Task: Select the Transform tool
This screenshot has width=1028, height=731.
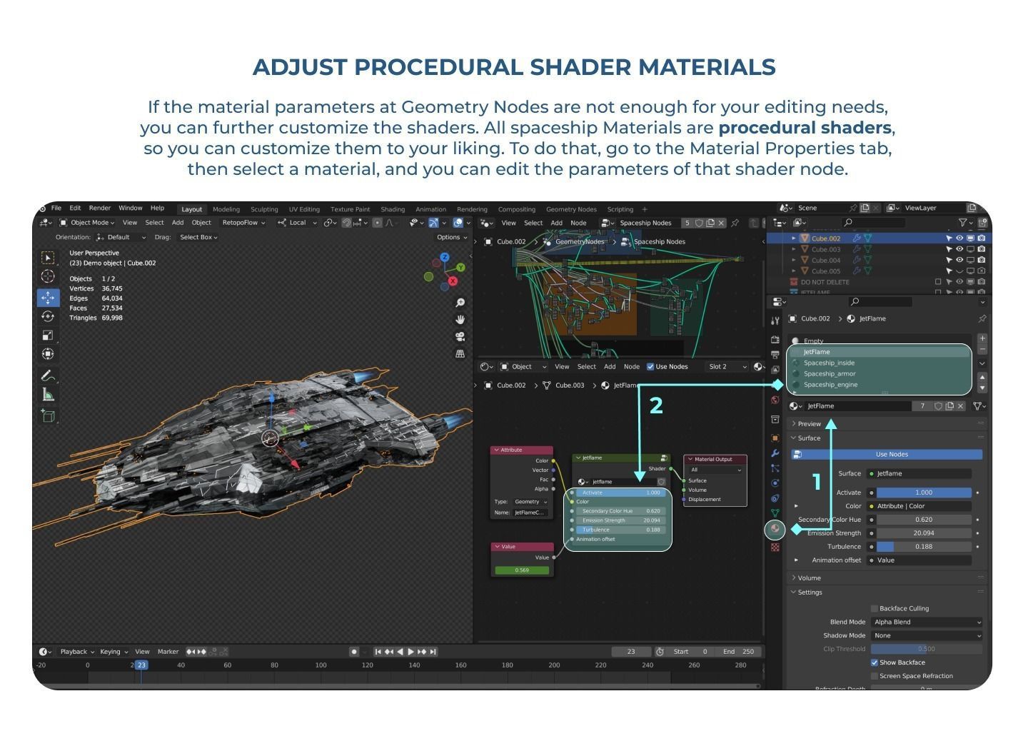Action: tap(48, 353)
